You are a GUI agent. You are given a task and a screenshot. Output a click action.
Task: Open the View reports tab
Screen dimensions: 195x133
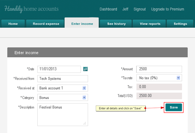pos(150,24)
